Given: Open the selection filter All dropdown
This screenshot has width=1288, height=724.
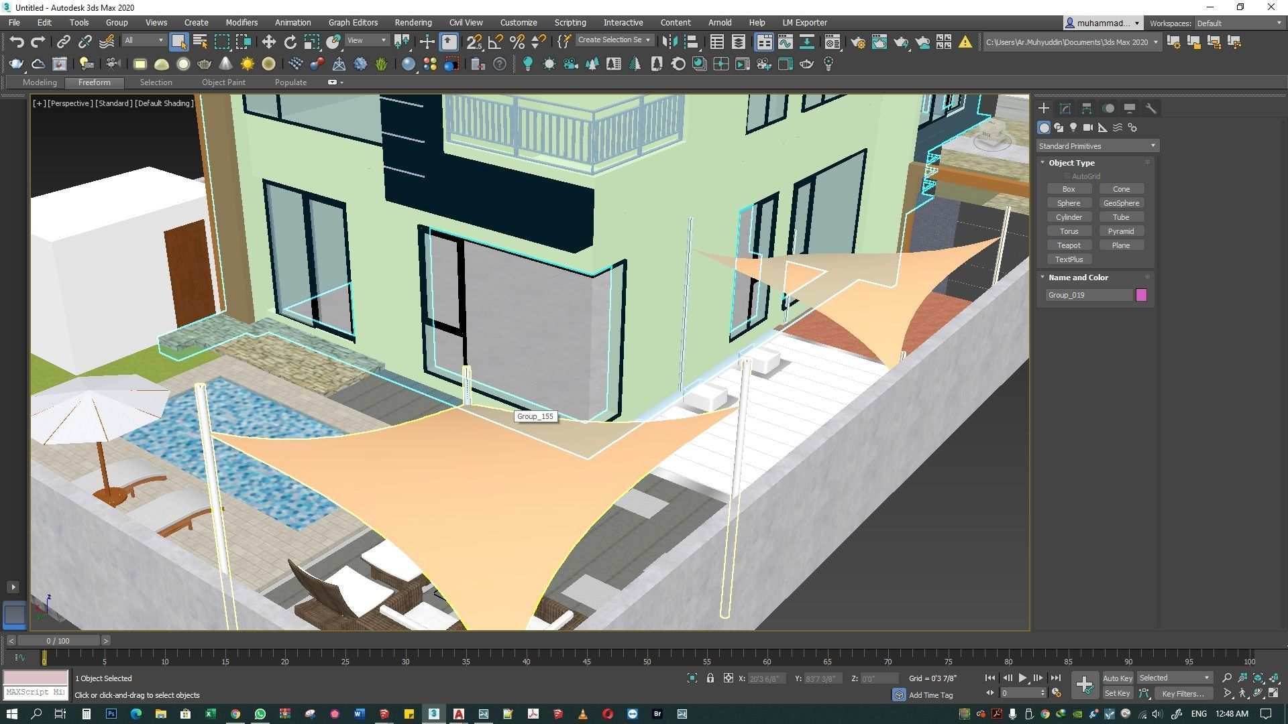Looking at the screenshot, I should (144, 41).
